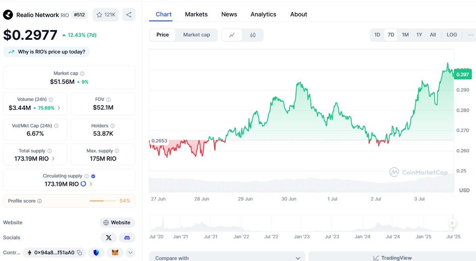Click the mini history range chart

click(x=301, y=223)
